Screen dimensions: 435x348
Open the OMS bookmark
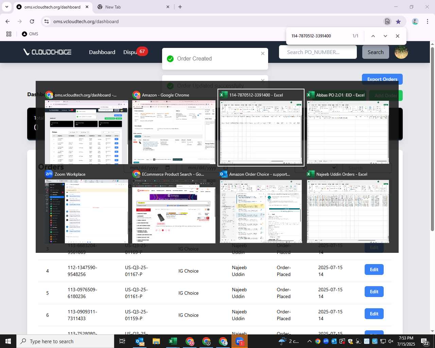[30, 34]
